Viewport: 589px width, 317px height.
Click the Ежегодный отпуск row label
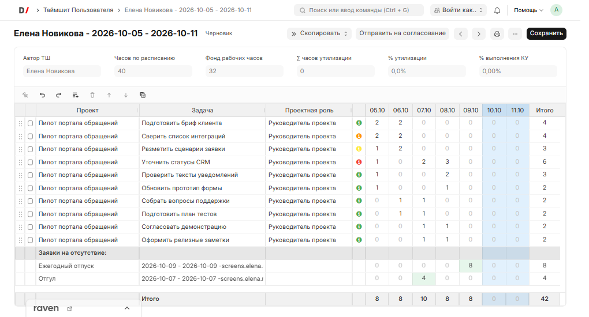tap(66, 266)
